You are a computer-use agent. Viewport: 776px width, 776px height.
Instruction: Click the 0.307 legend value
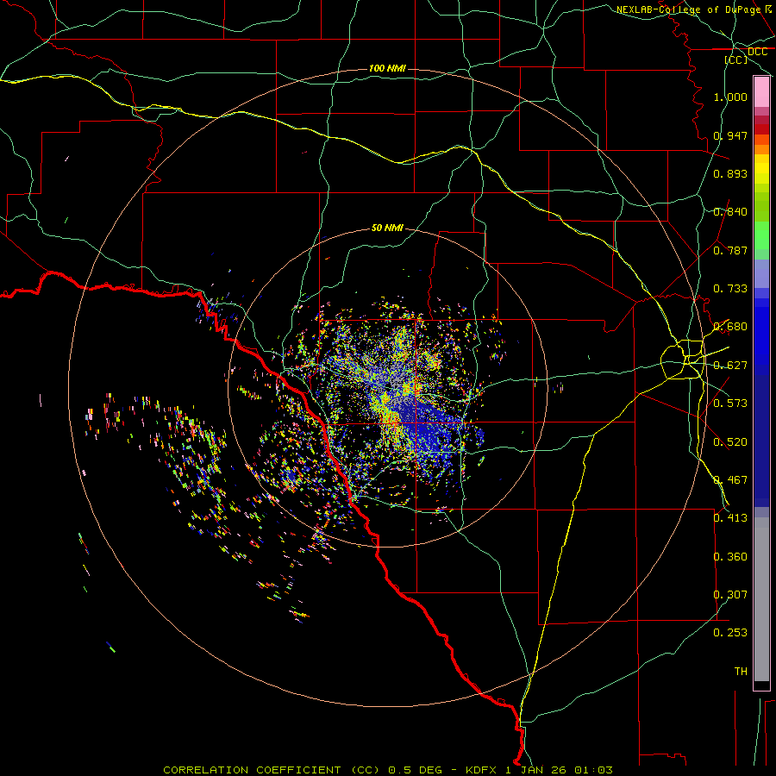point(730,594)
